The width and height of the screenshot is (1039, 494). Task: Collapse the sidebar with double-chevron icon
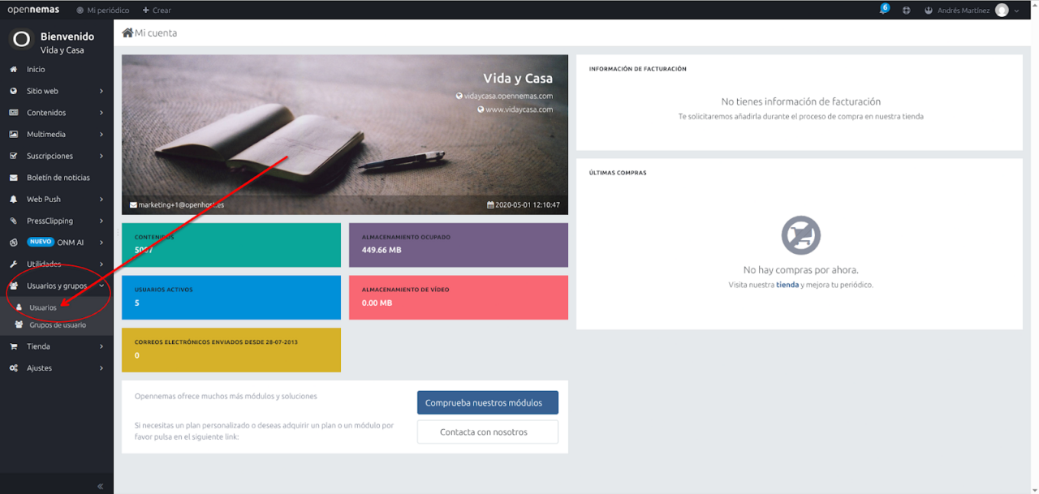[101, 486]
